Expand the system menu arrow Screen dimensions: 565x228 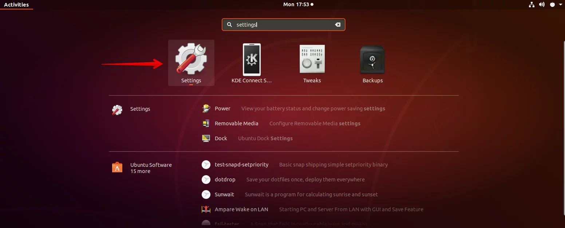[560, 5]
